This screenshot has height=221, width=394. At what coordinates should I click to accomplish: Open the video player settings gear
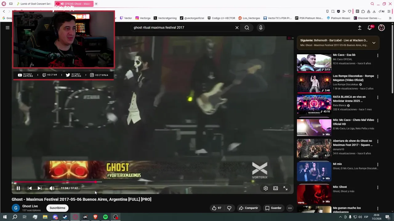tap(266, 188)
